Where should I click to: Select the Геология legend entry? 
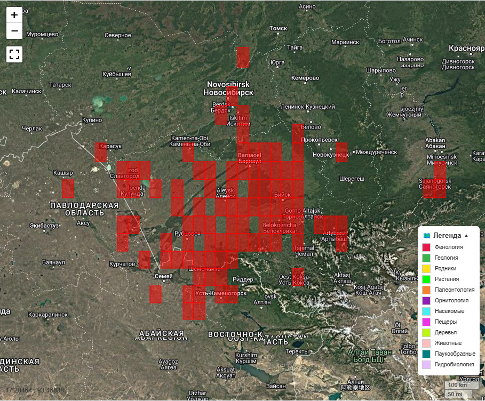[446, 258]
